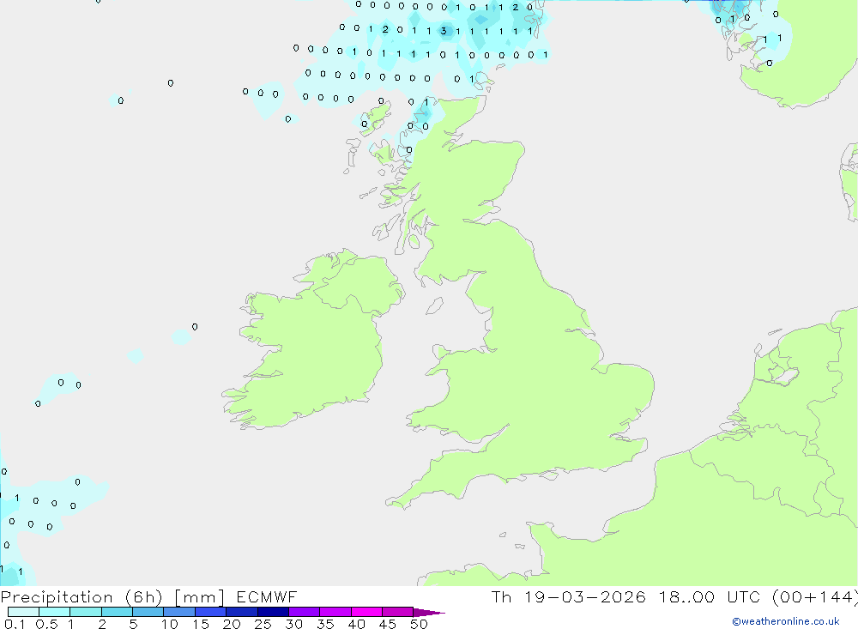The width and height of the screenshot is (858, 629).
Task: Click the 1–2 mm legend swatch
Action: [85, 612]
